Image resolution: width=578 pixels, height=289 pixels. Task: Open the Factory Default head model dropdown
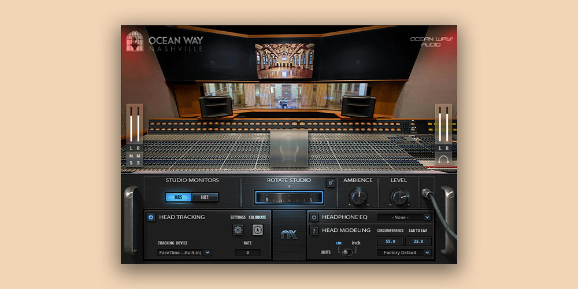click(404, 253)
